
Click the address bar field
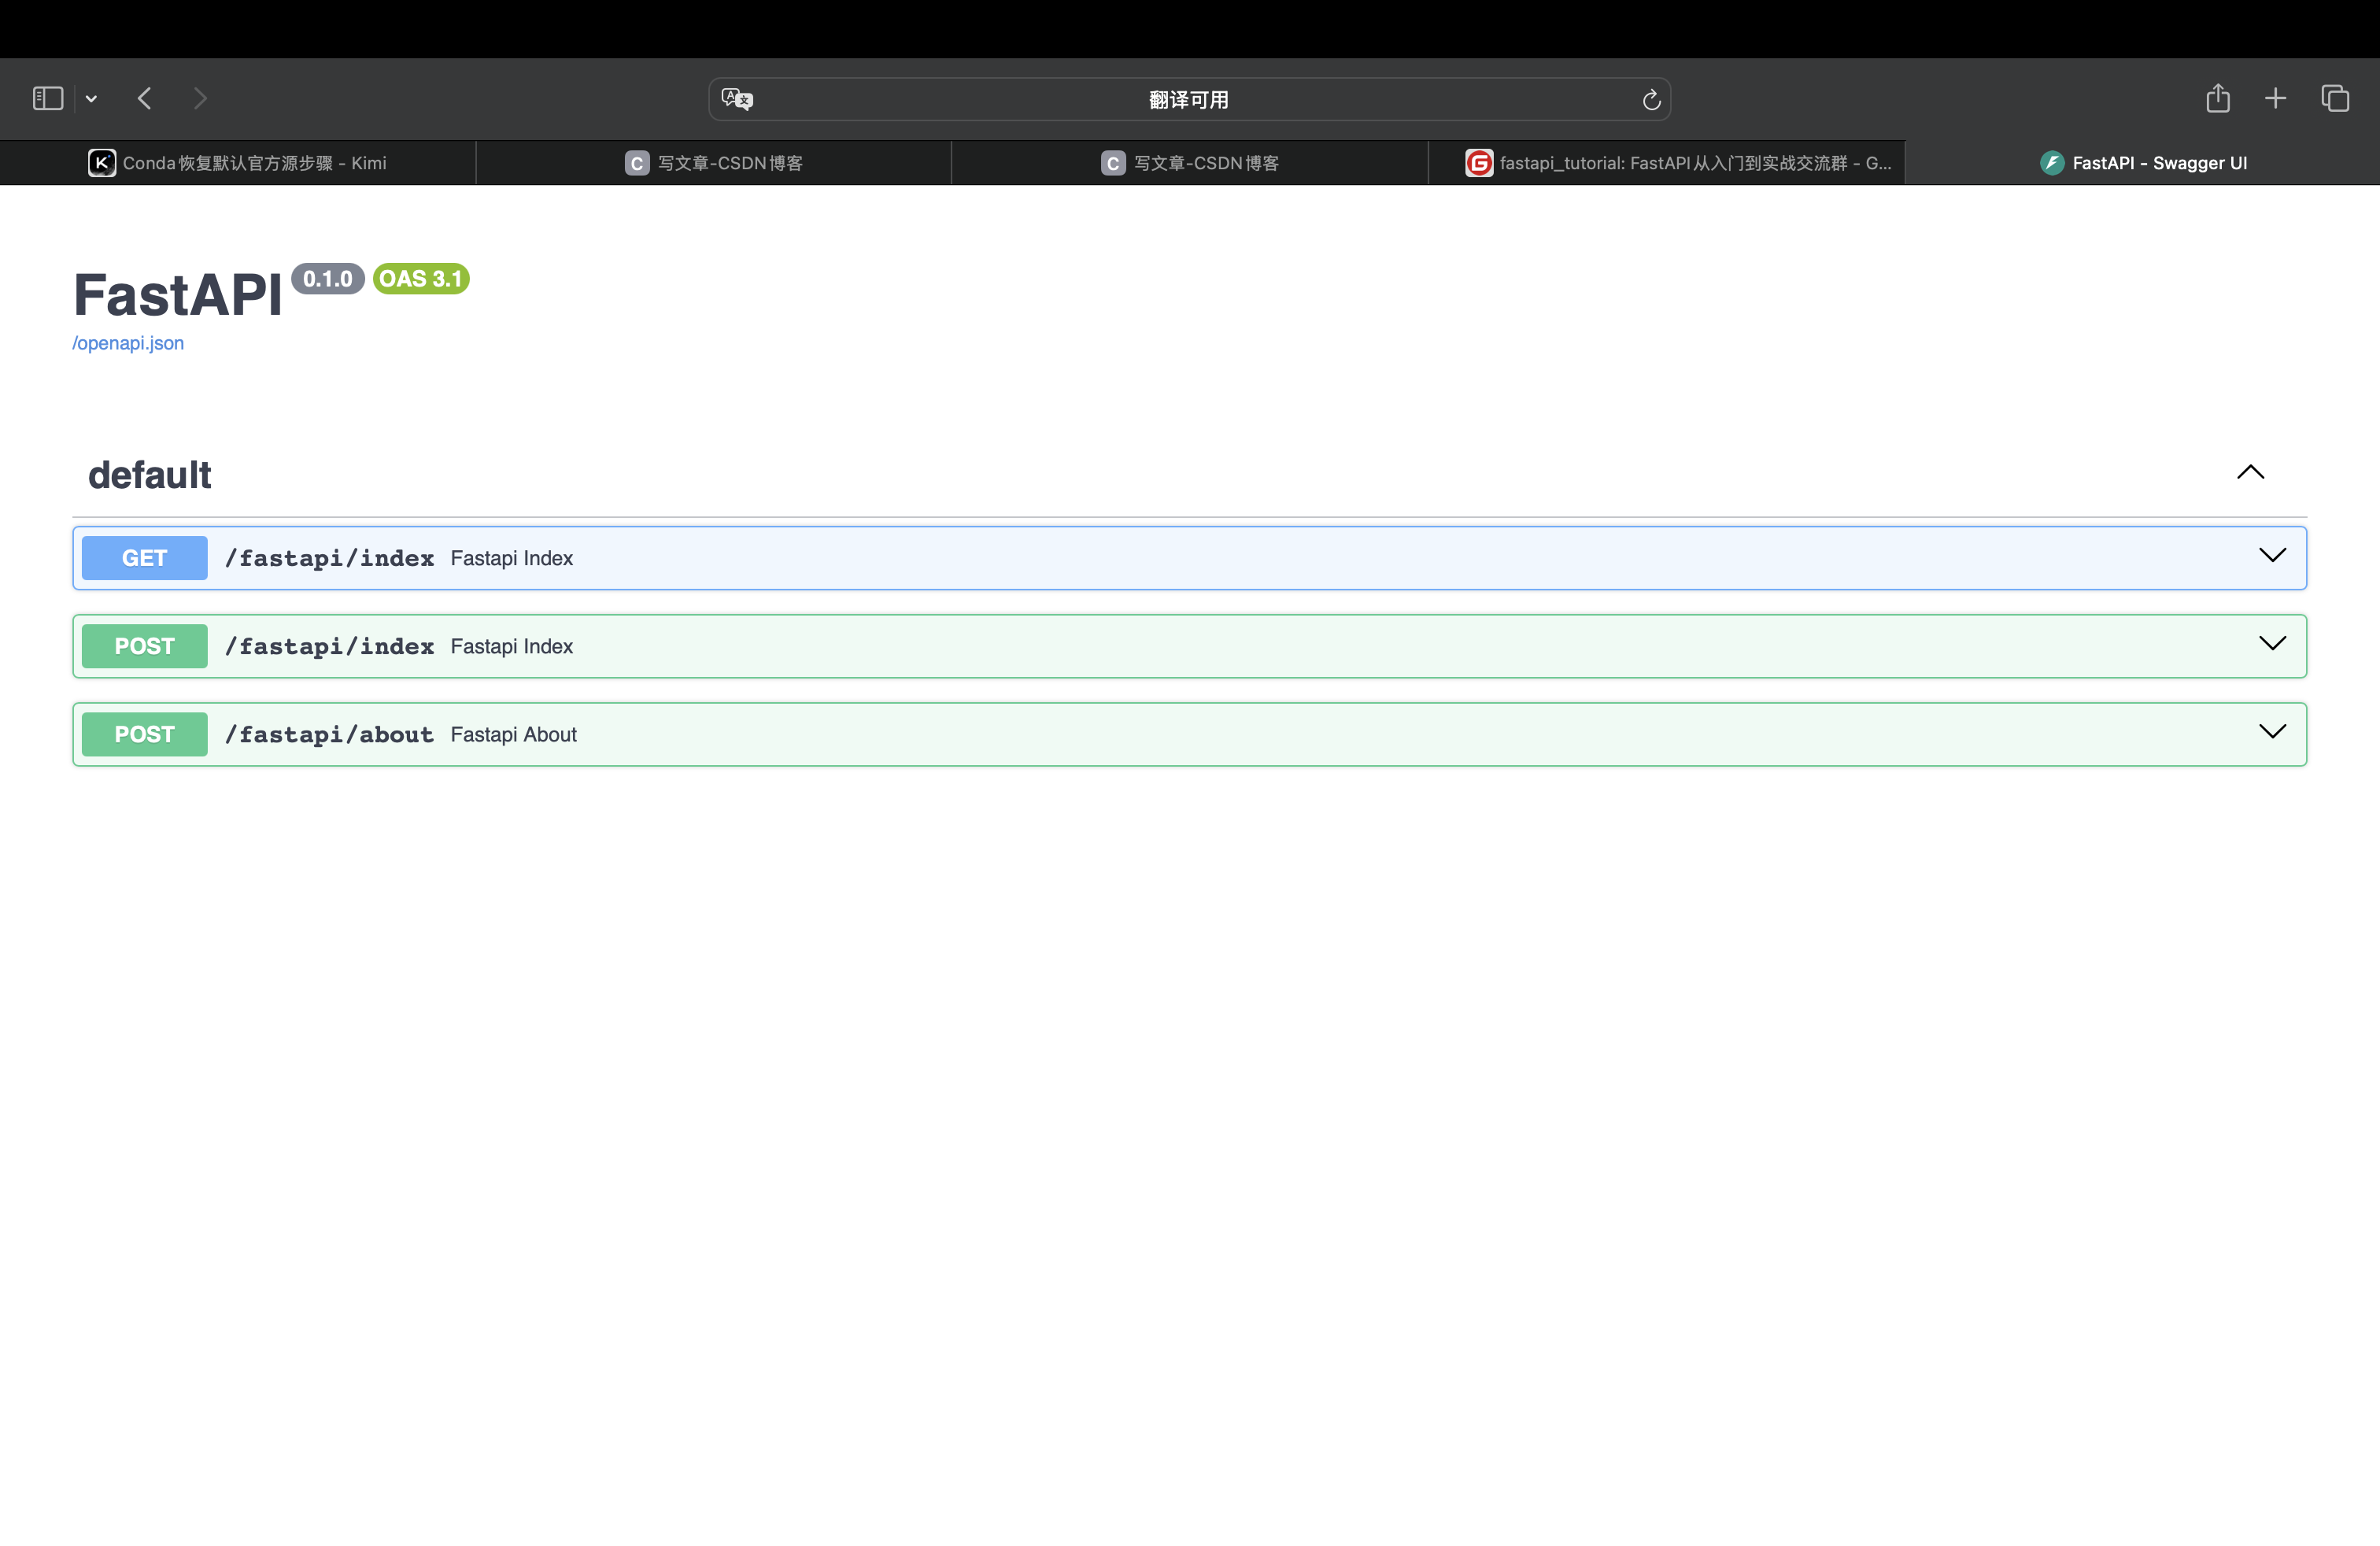point(1188,99)
